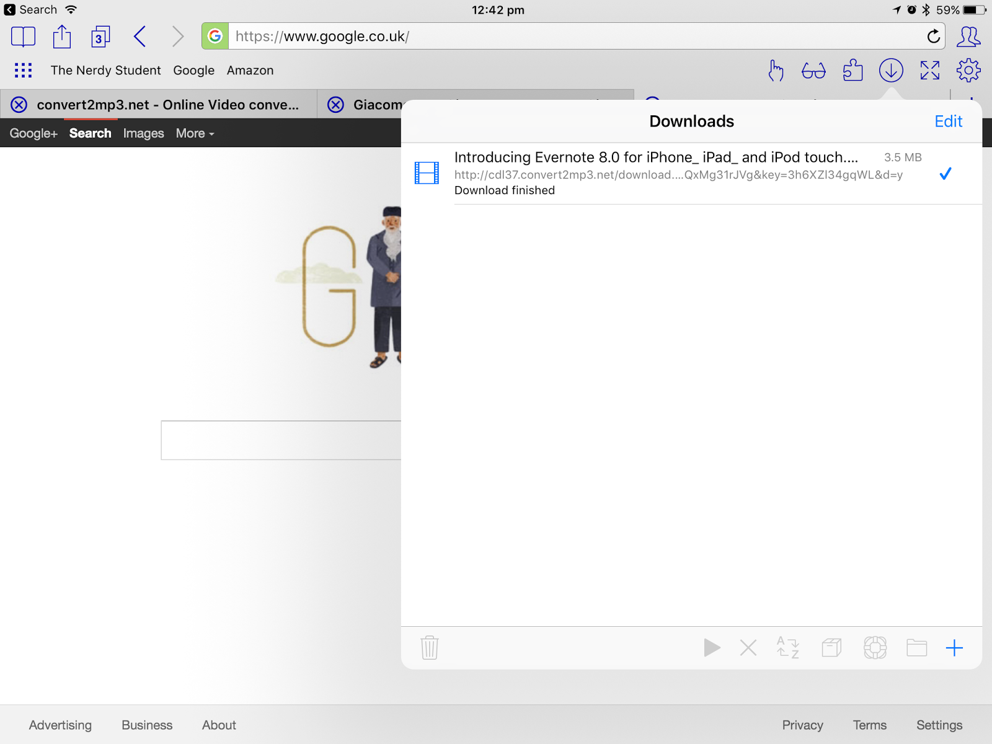Tap the downloads arrow circle icon
Viewport: 992px width, 744px height.
coord(891,71)
